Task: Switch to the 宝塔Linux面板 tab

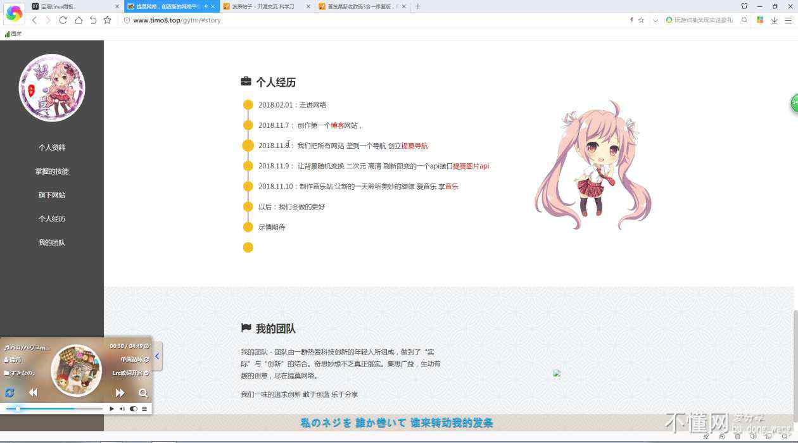Action: coord(75,6)
